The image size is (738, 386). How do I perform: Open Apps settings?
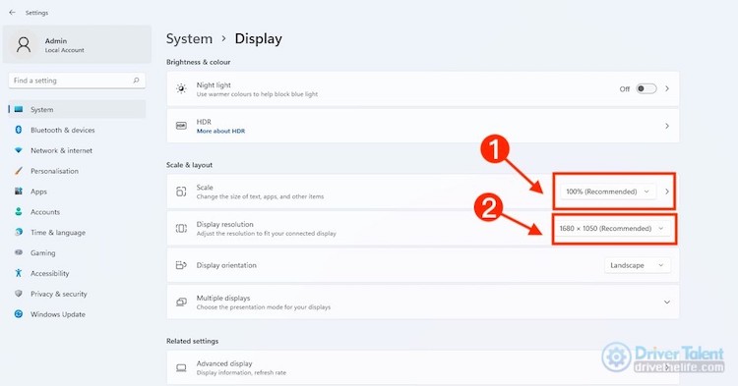coord(77,192)
